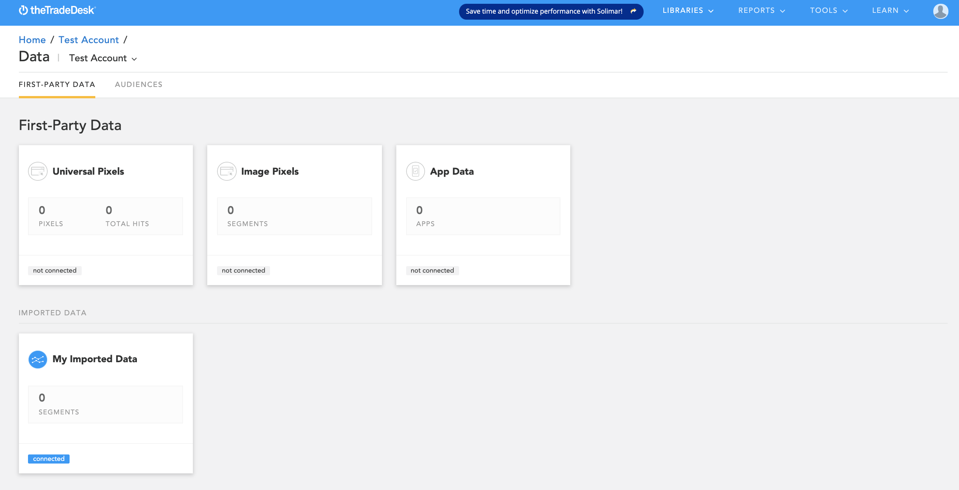Click App Data not connected badge

(432, 270)
